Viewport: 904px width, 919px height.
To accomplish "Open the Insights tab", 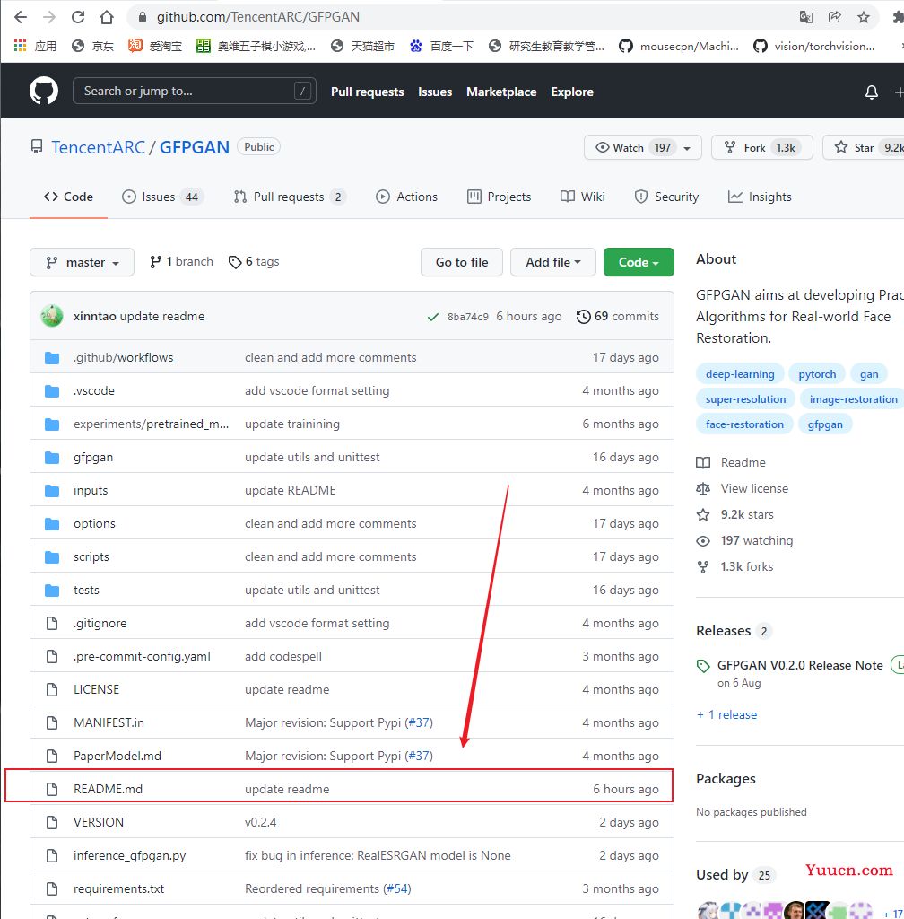I will pyautogui.click(x=760, y=197).
